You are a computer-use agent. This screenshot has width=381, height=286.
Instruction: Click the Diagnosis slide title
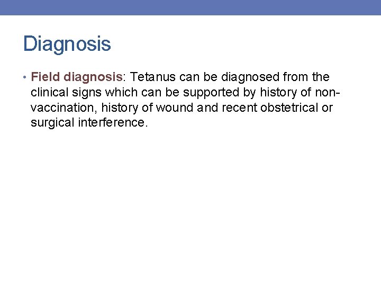point(67,43)
